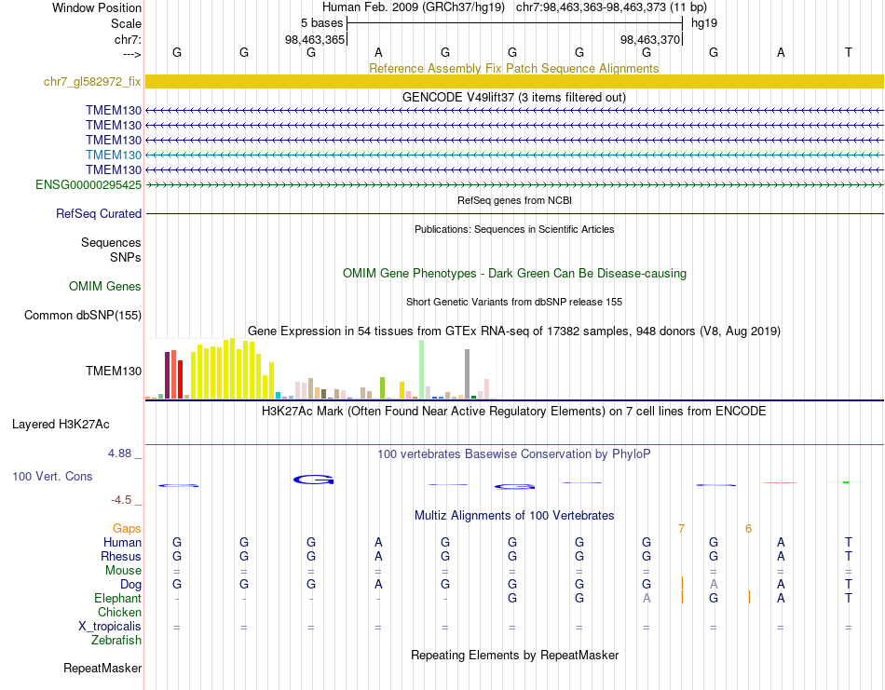Click the 4.88 conservation scale value

tap(119, 453)
